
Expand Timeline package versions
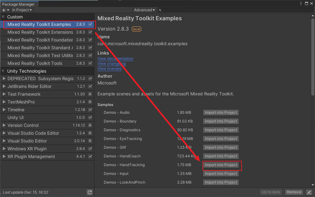point(4,110)
